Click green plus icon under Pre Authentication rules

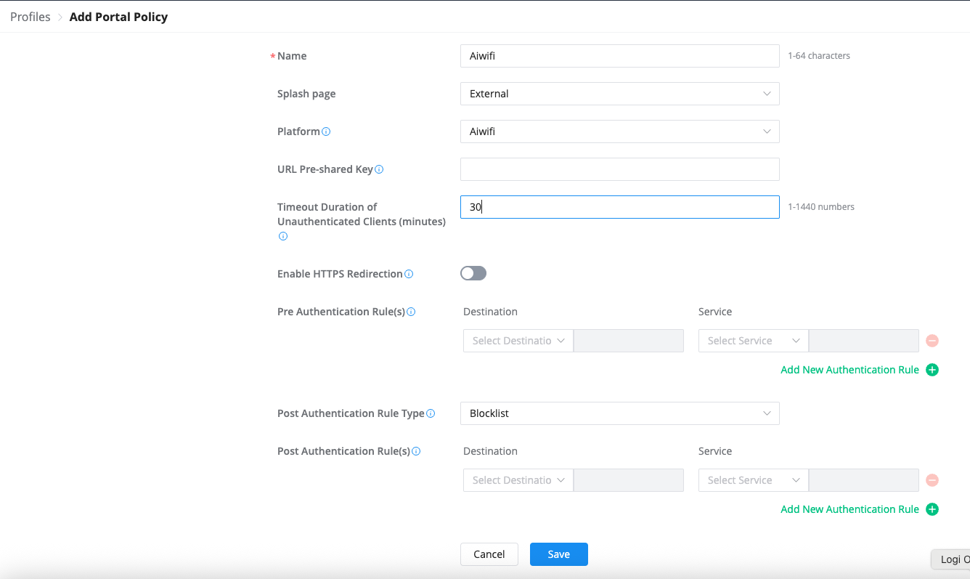932,370
